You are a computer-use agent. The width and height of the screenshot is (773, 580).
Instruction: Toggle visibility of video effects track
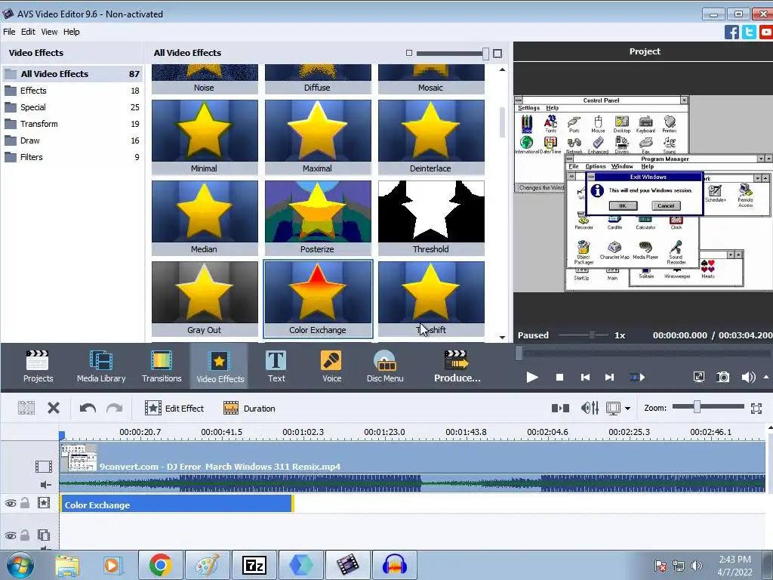coord(11,504)
